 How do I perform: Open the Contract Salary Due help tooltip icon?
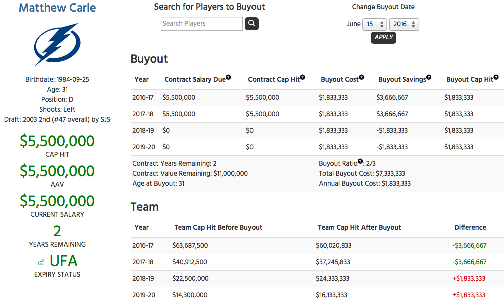(x=228, y=77)
